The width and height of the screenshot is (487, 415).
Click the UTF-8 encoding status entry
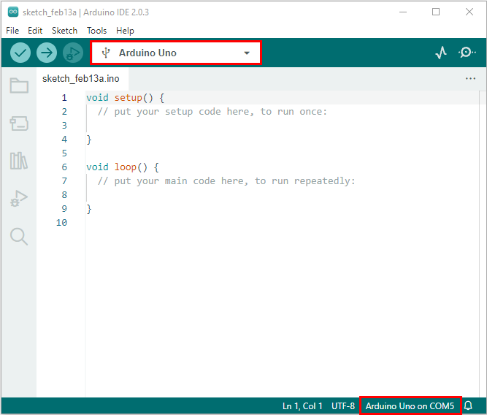343,406
